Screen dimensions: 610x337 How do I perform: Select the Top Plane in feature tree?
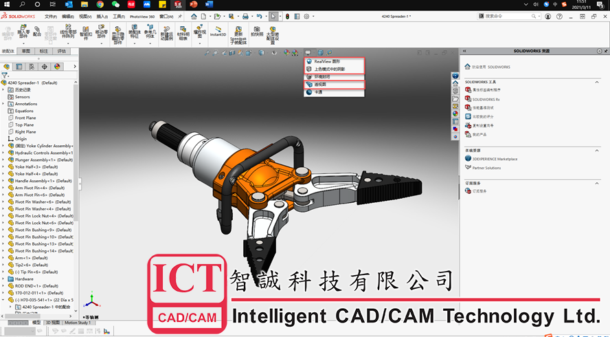[x=25, y=124]
